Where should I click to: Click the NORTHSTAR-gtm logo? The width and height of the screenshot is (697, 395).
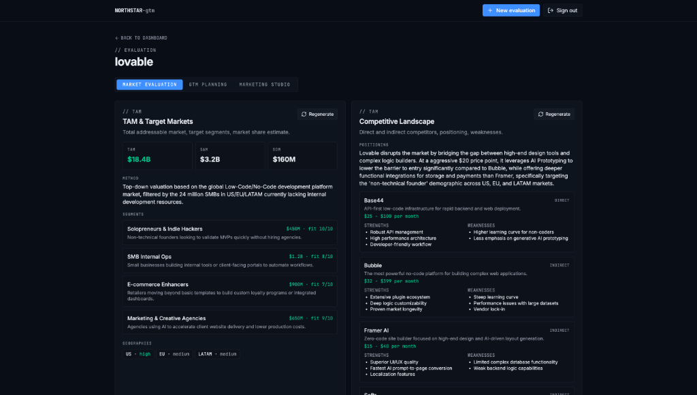pyautogui.click(x=135, y=10)
